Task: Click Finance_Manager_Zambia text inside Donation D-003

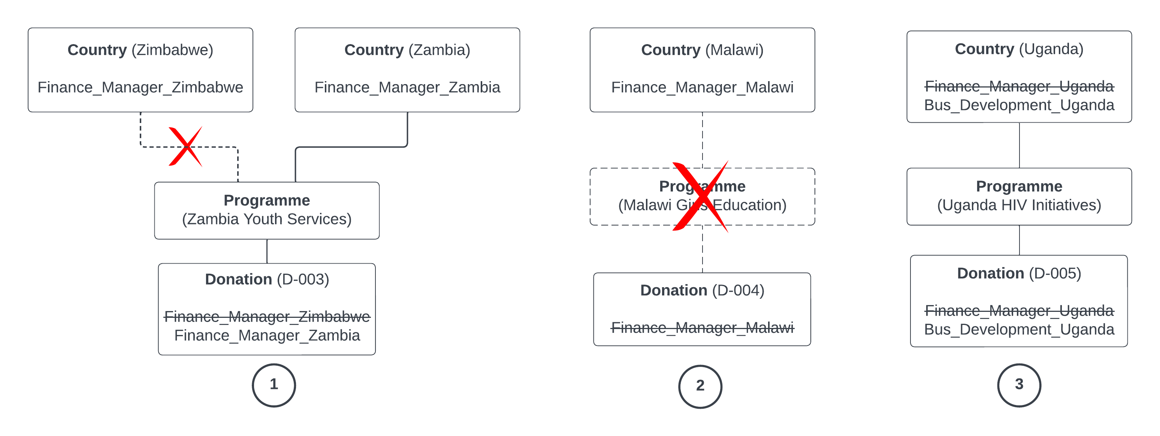Action: point(267,335)
